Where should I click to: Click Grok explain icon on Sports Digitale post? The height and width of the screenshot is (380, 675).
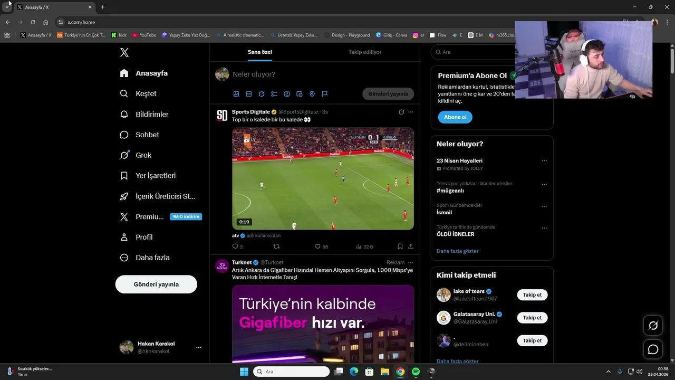[x=401, y=112]
